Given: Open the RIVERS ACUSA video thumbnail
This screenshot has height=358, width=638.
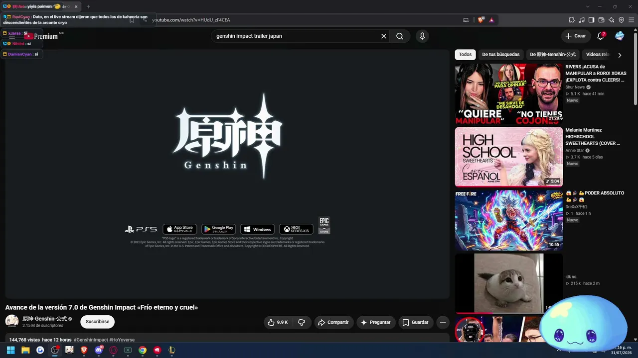Looking at the screenshot, I should tap(509, 94).
